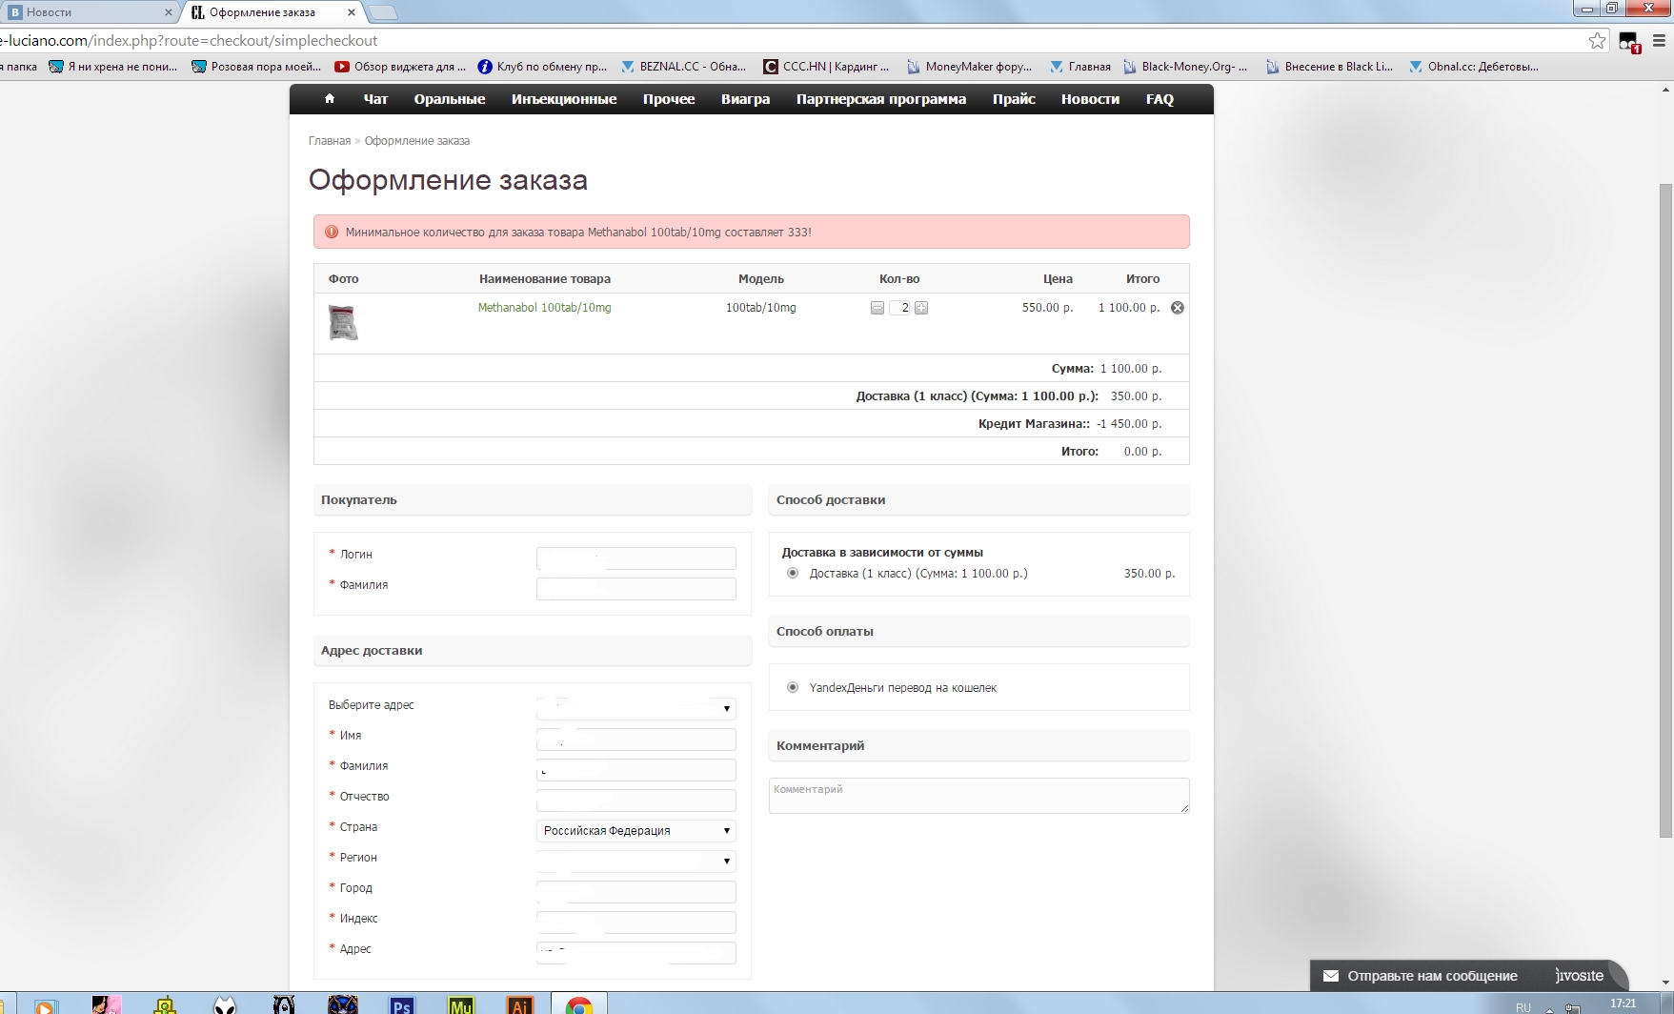Screen dimensions: 1674x1014
Task: Open Photoshop from the taskbar
Action: pos(402,1004)
